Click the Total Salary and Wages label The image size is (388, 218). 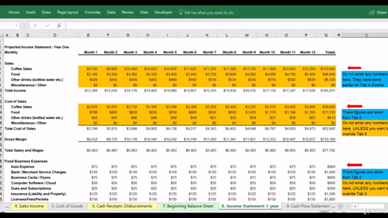[x=24, y=150]
